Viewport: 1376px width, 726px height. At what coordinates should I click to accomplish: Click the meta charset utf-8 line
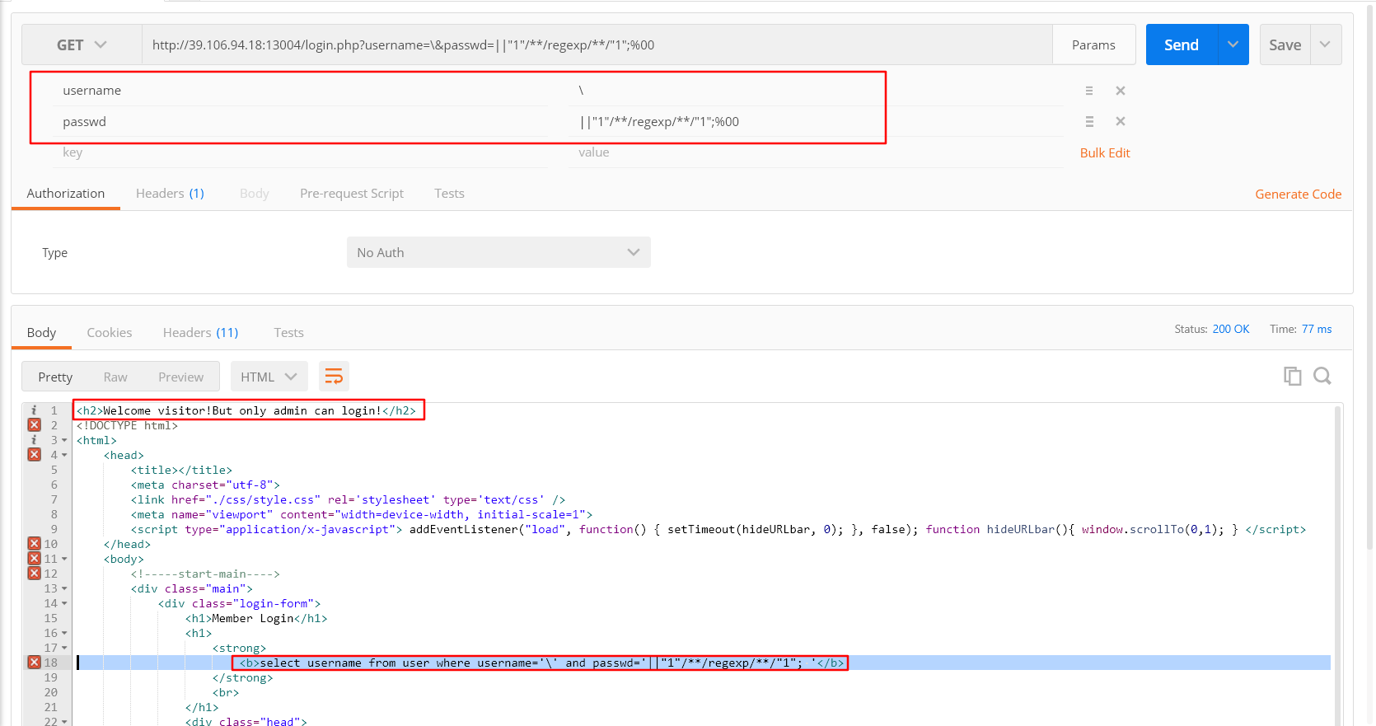tap(205, 485)
